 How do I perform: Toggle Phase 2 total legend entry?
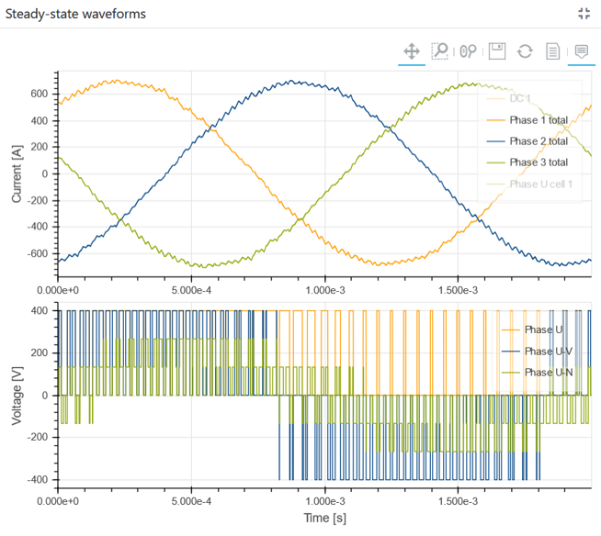click(x=539, y=140)
